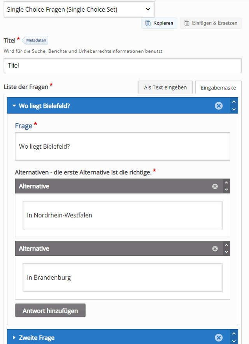Click the Kopieren button
The width and height of the screenshot is (249, 344).
click(159, 23)
